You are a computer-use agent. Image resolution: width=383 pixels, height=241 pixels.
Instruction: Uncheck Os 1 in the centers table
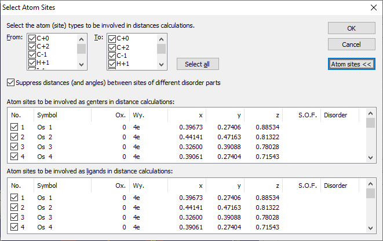coord(14,127)
